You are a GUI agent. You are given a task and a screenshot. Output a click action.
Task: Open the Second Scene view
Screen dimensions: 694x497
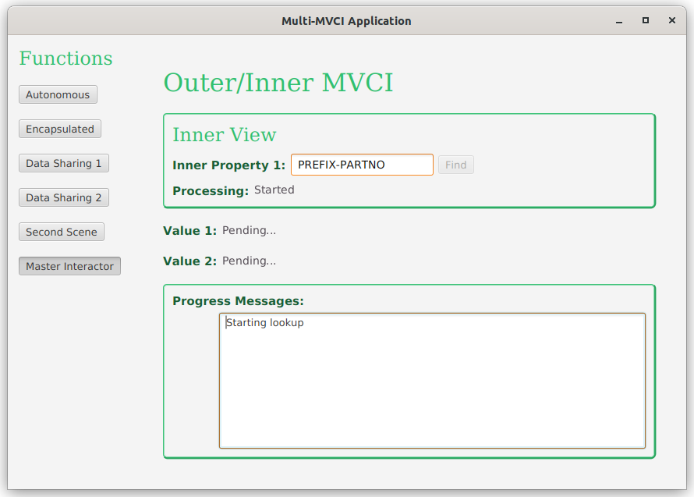(61, 232)
